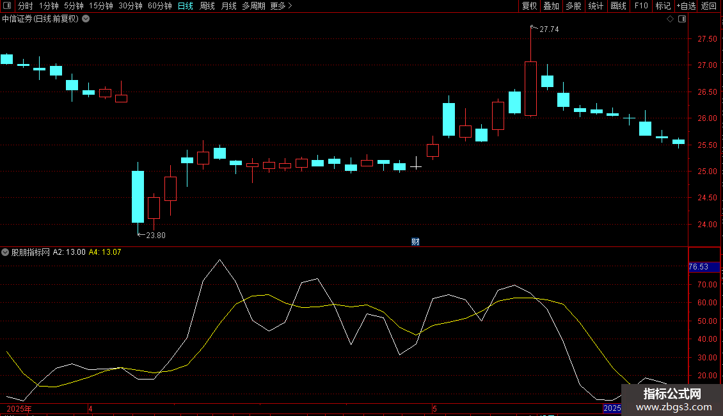The height and width of the screenshot is (416, 723).
Task: Click the 叠加 overlay button
Action: pyautogui.click(x=552, y=6)
